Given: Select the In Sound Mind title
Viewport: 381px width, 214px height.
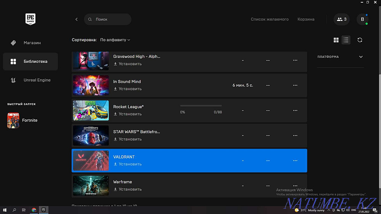Looking at the screenshot, I should point(127,81).
